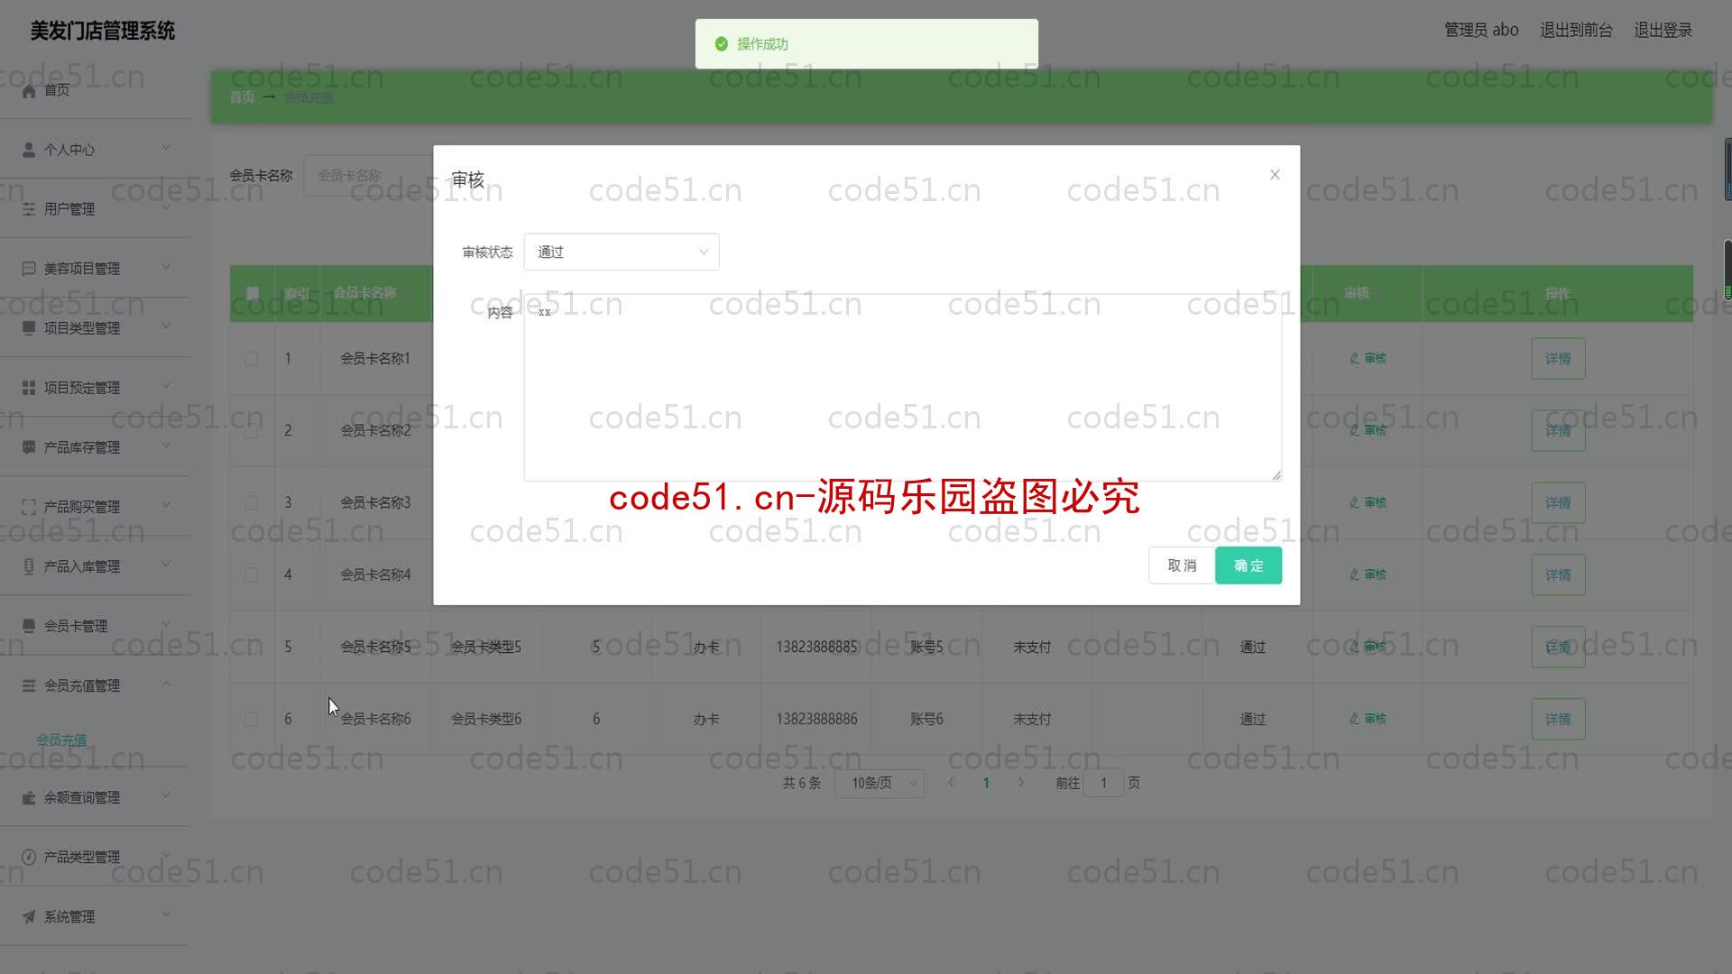The image size is (1732, 974).
Task: Expand the 产品入库管理 menu chevron
Action: pos(166,565)
